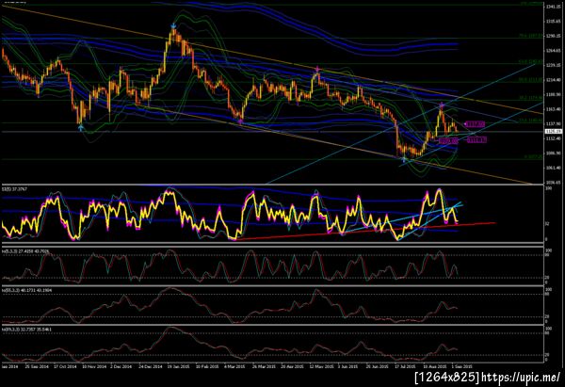
Task: Select the blue arrow marker under the November 2014 low
Action: tap(81, 127)
